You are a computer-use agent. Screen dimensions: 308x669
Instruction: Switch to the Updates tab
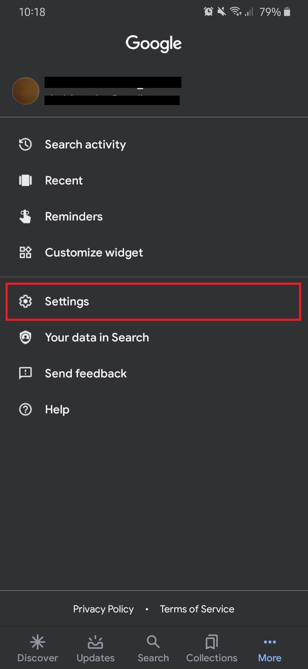pos(95,649)
